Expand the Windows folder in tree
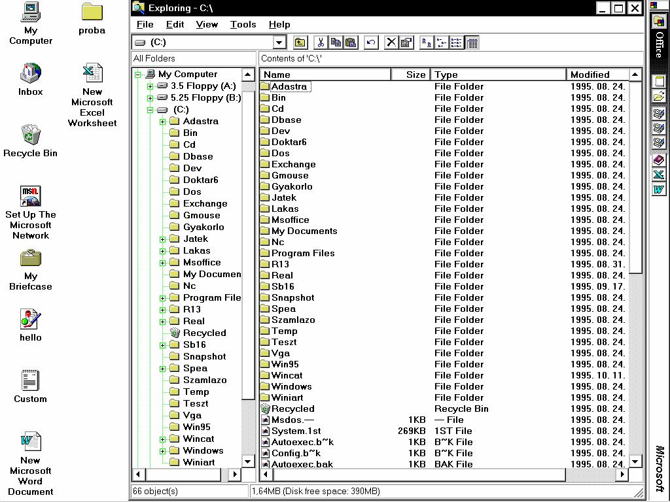The image size is (670, 502). tap(162, 451)
